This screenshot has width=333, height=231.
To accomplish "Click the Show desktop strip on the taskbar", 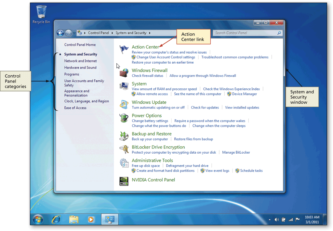I will tap(325, 219).
